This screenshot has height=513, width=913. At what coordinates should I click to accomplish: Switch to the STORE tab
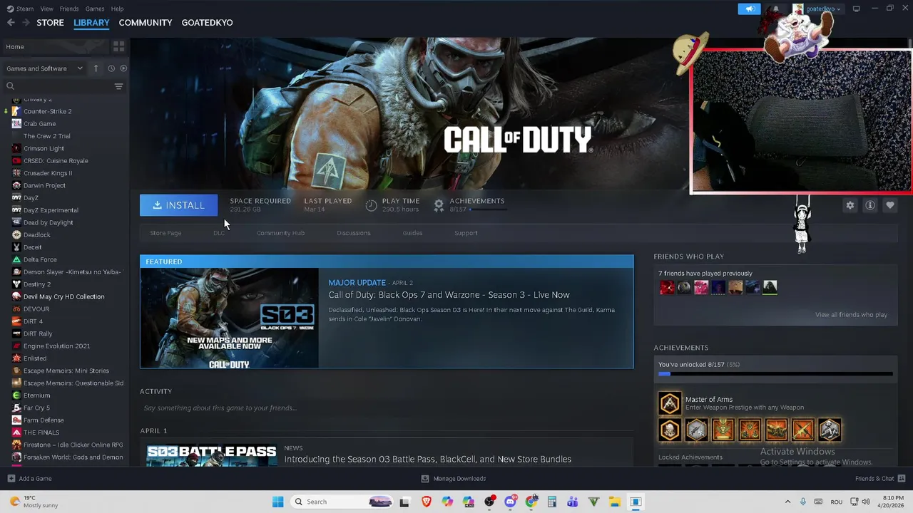(50, 23)
